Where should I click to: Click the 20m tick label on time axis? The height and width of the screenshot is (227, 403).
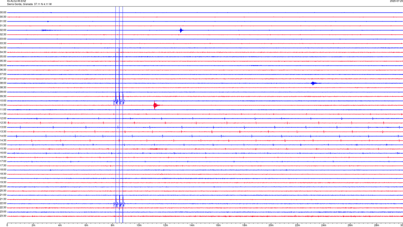(271, 225)
